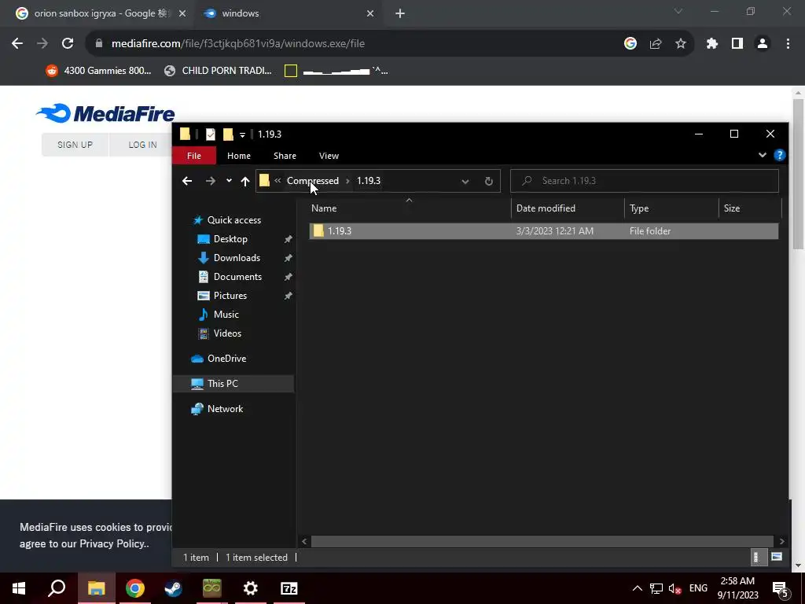The width and height of the screenshot is (805, 604).
Task: Select OneDrive in the navigation pane
Action: [x=226, y=359]
